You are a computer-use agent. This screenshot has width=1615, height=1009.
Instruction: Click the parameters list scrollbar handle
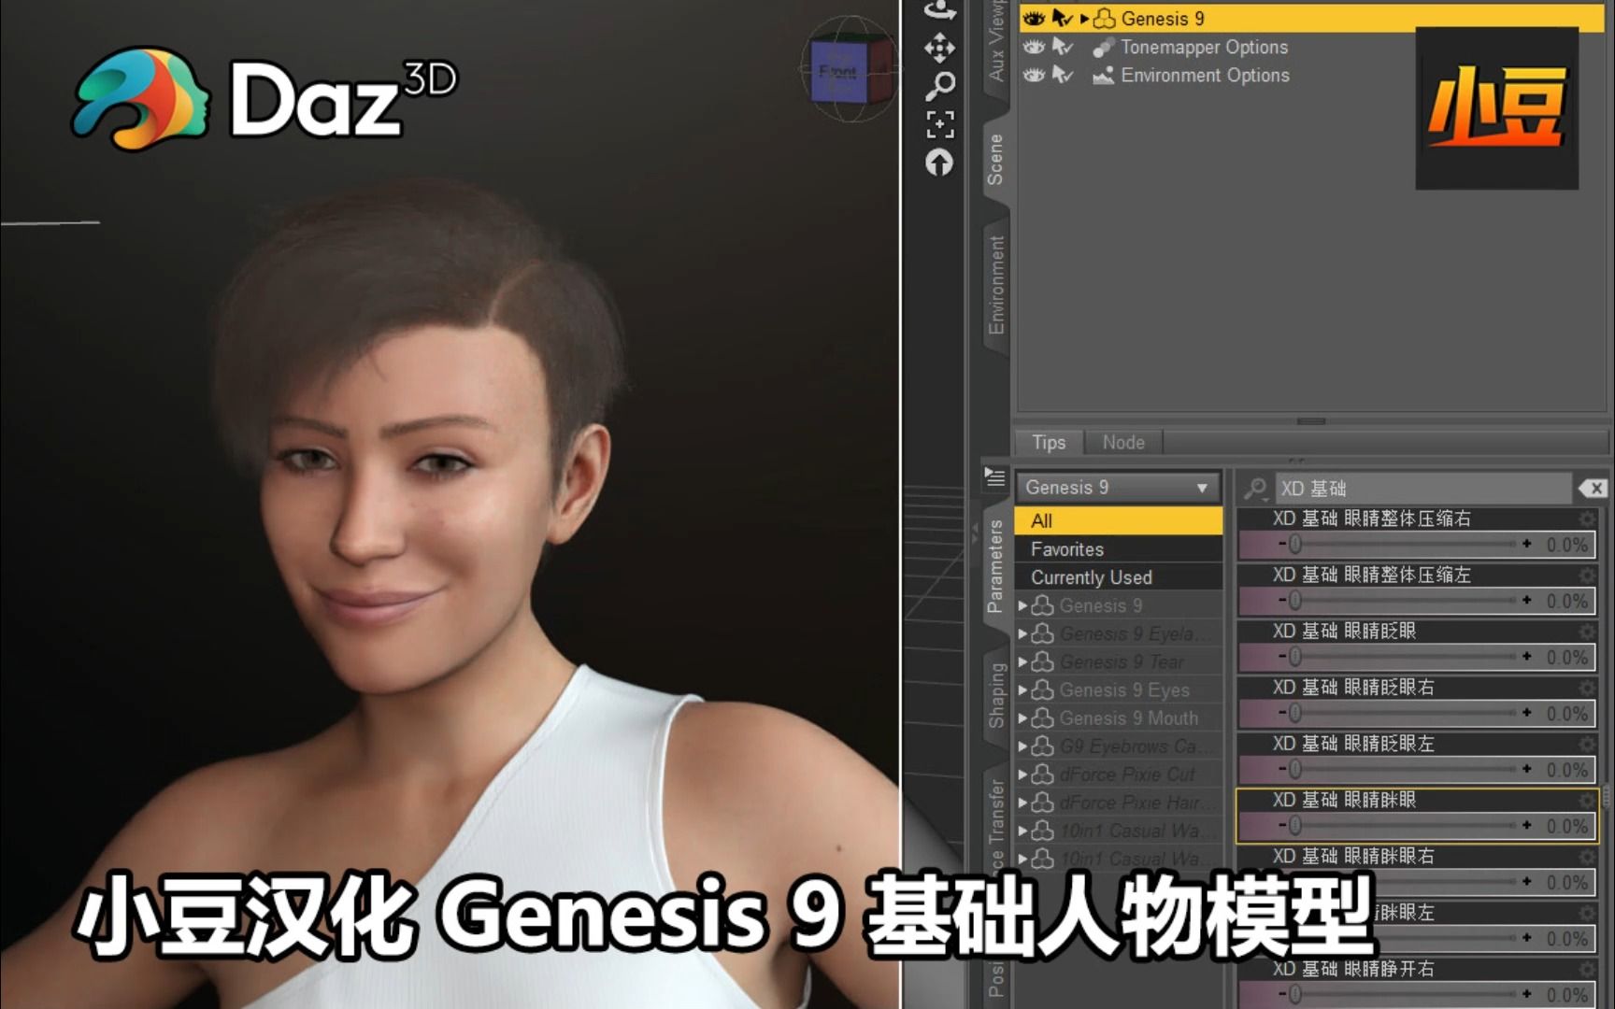coord(1608,796)
